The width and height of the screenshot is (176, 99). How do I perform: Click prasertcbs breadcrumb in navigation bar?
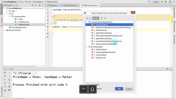[x=38, y=2]
